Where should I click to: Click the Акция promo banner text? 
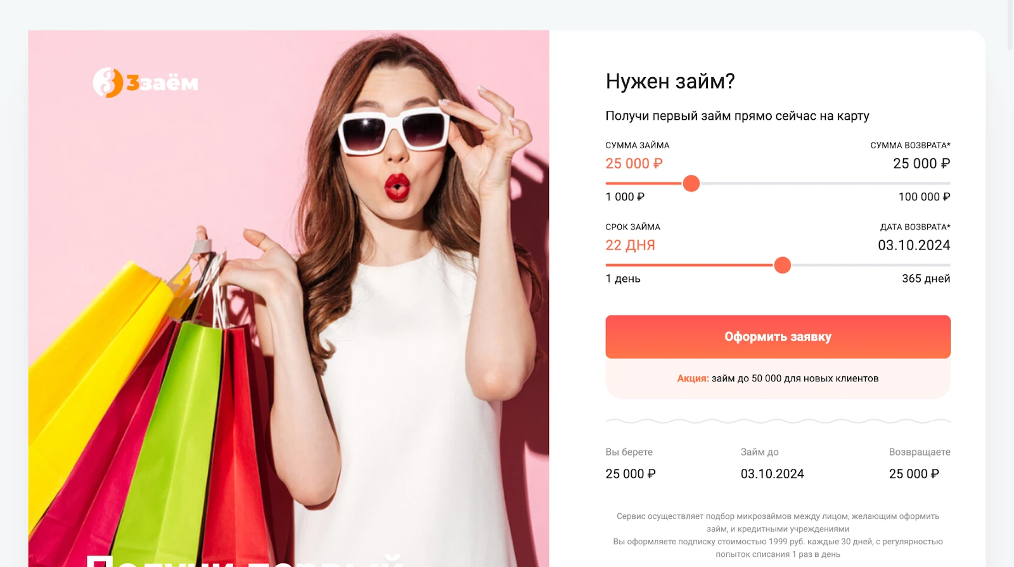point(778,378)
